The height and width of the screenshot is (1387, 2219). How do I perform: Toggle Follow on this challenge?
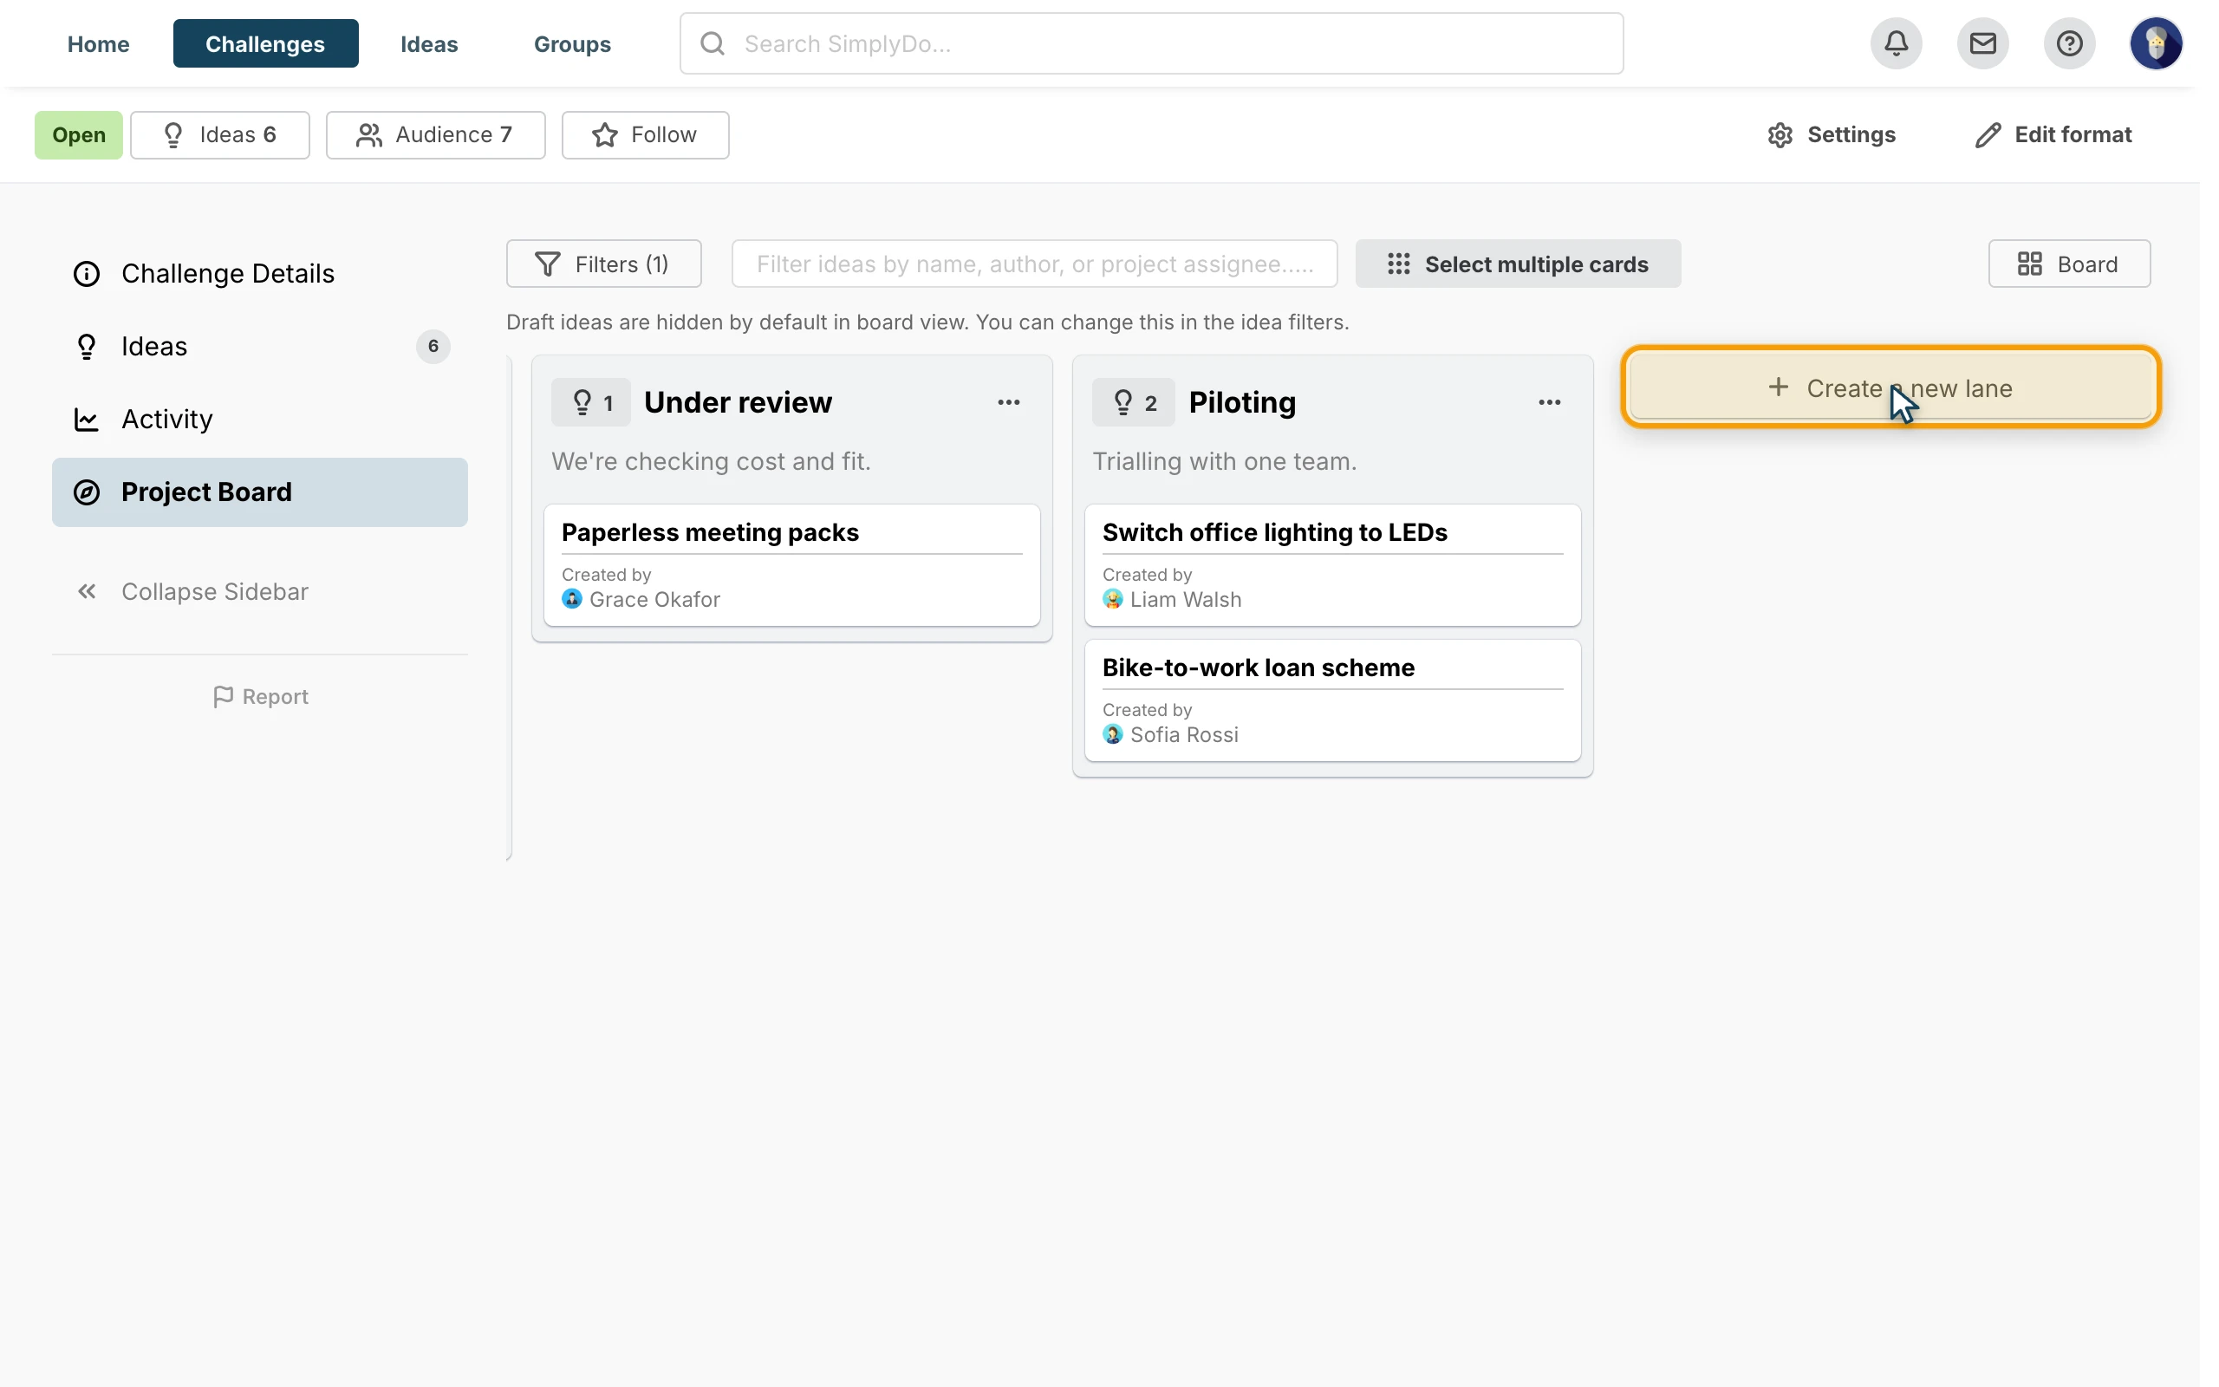(x=646, y=135)
